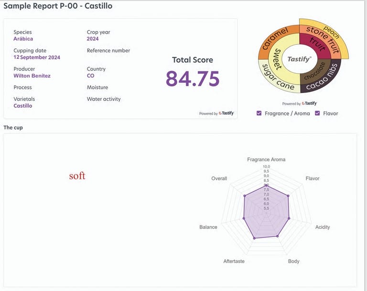Click the red soft note in the cup panel
This screenshot has width=367, height=291.
77,176
